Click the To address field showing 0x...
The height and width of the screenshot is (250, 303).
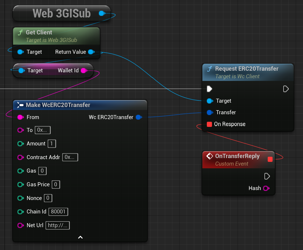pyautogui.click(x=42, y=130)
